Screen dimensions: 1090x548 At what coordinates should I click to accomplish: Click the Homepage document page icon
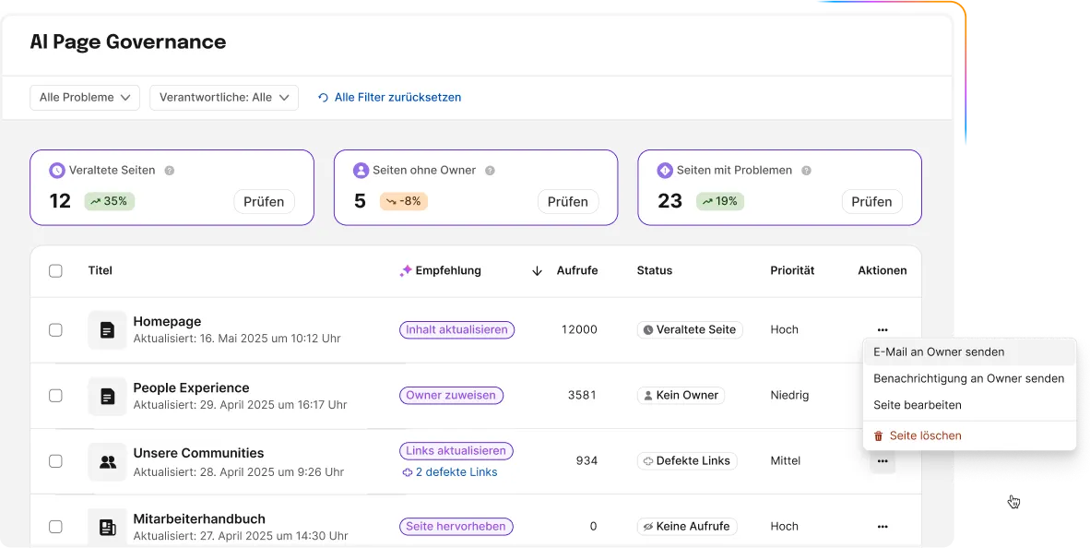coord(107,329)
